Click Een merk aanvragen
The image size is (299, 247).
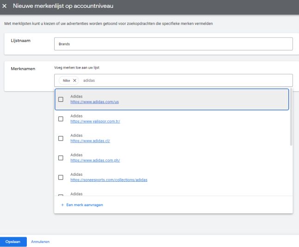click(84, 205)
